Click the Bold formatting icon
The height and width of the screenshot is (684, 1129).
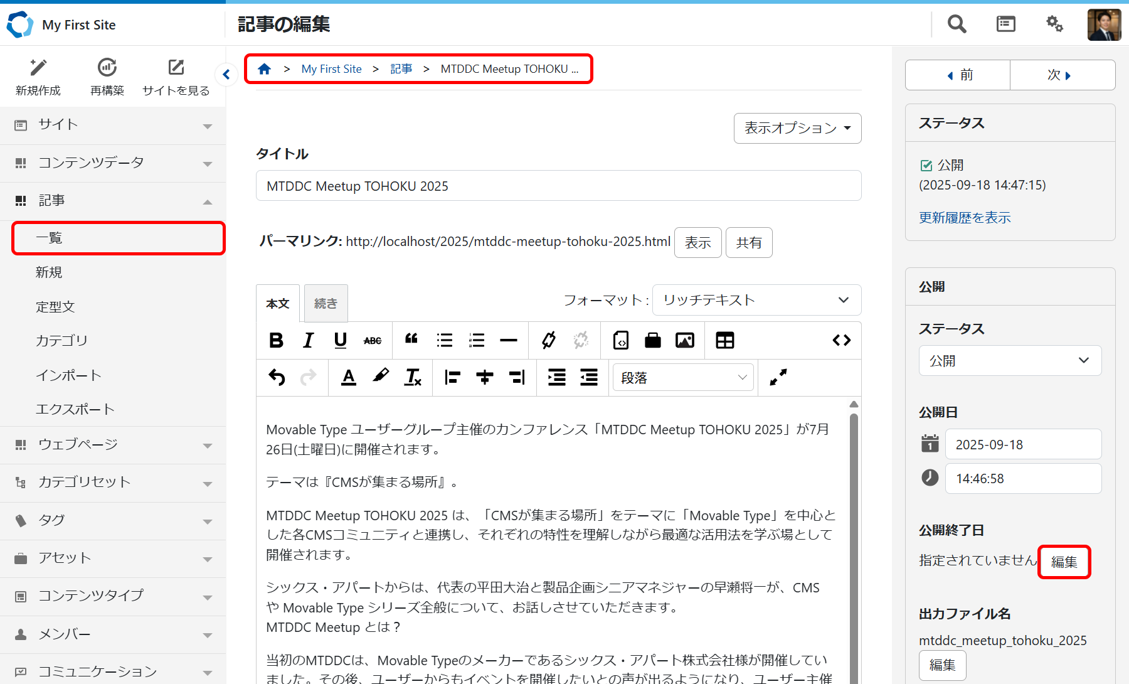[x=276, y=340]
